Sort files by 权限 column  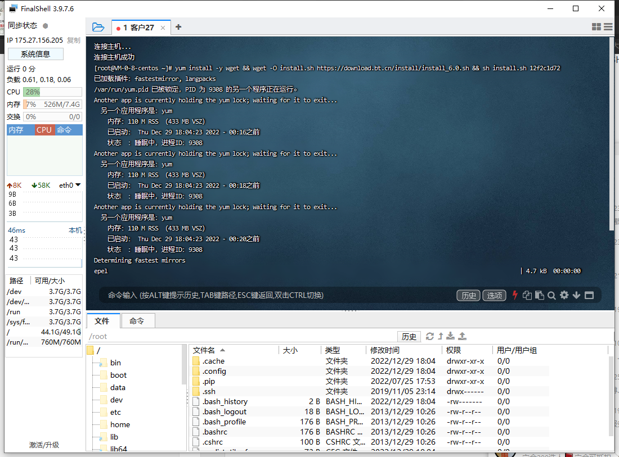point(468,350)
